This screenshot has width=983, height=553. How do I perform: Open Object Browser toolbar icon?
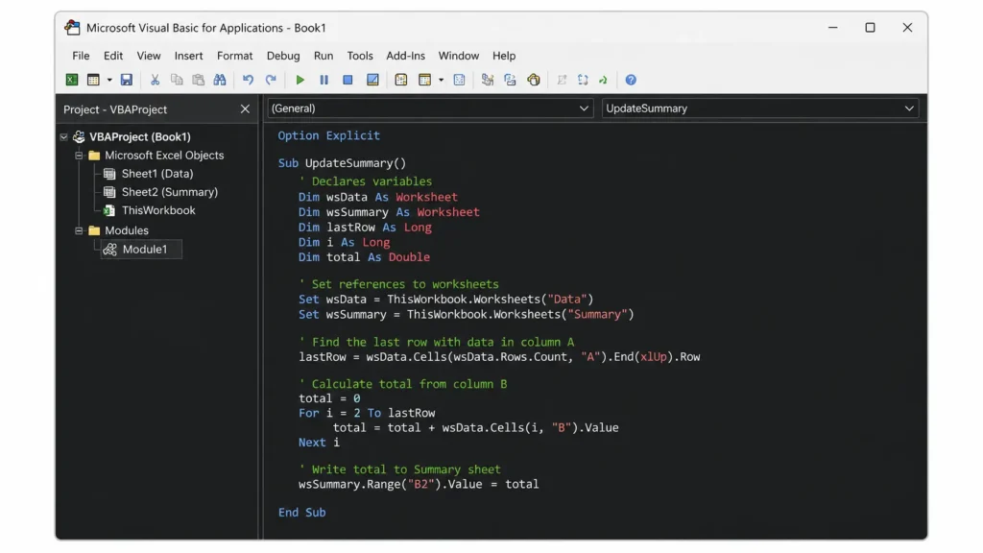tap(460, 80)
